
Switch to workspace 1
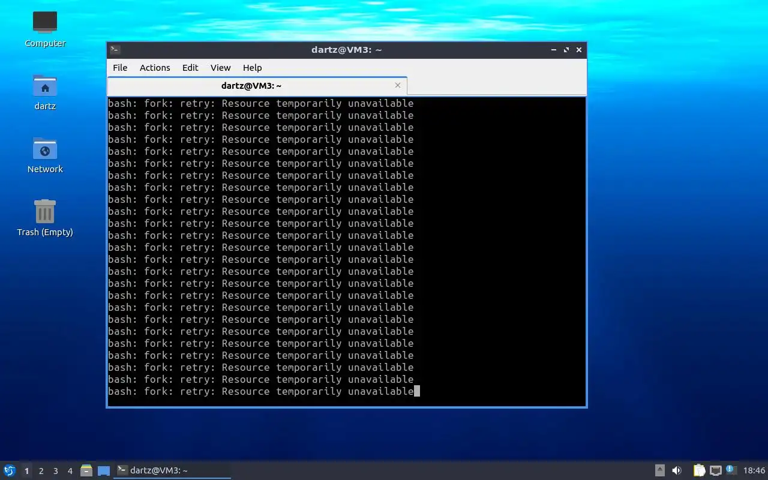(26, 471)
